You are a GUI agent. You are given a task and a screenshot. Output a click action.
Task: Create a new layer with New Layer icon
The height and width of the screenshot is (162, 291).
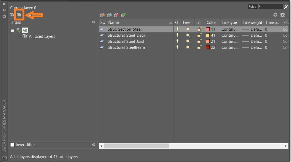tap(102, 15)
